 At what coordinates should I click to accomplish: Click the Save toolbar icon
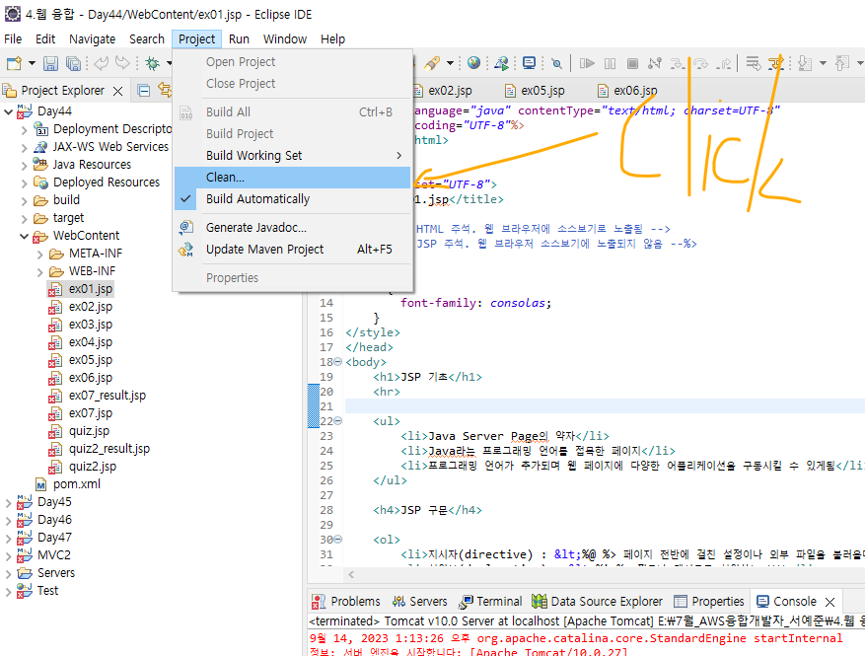coord(50,63)
